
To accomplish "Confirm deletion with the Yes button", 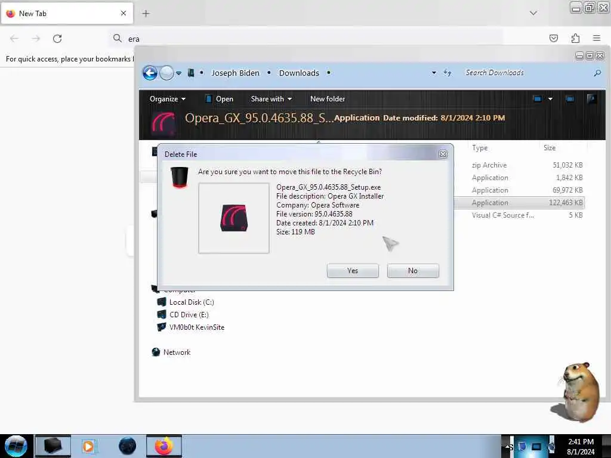I will tap(353, 271).
